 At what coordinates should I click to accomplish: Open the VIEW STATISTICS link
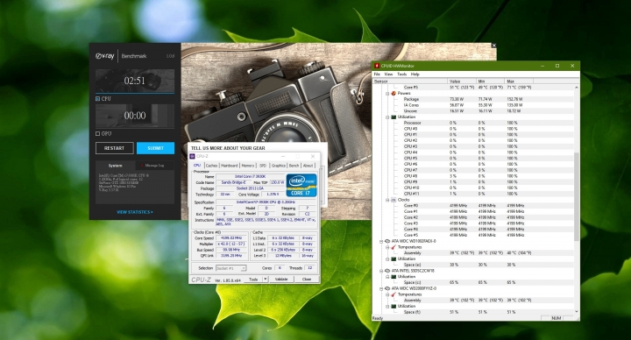[x=135, y=212]
